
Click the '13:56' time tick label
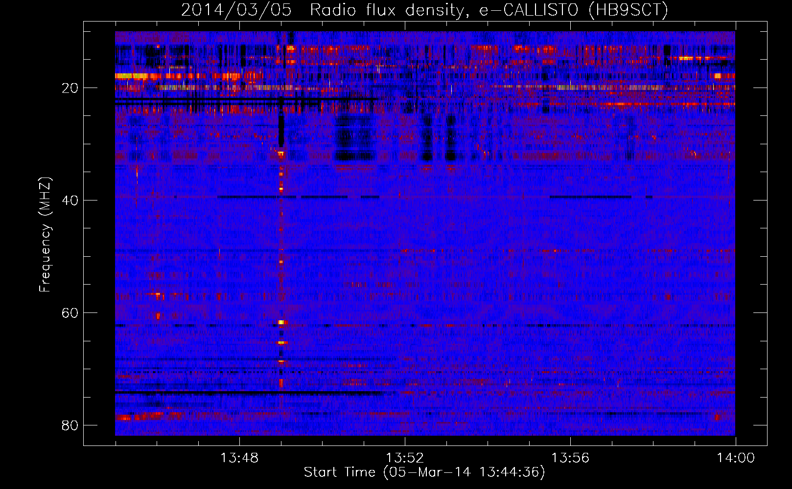click(570, 458)
